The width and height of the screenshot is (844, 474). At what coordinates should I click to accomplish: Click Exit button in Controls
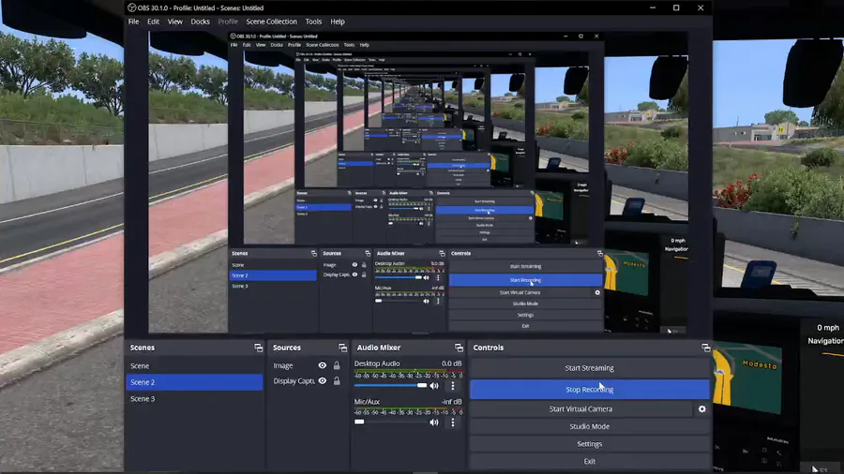[x=590, y=461]
